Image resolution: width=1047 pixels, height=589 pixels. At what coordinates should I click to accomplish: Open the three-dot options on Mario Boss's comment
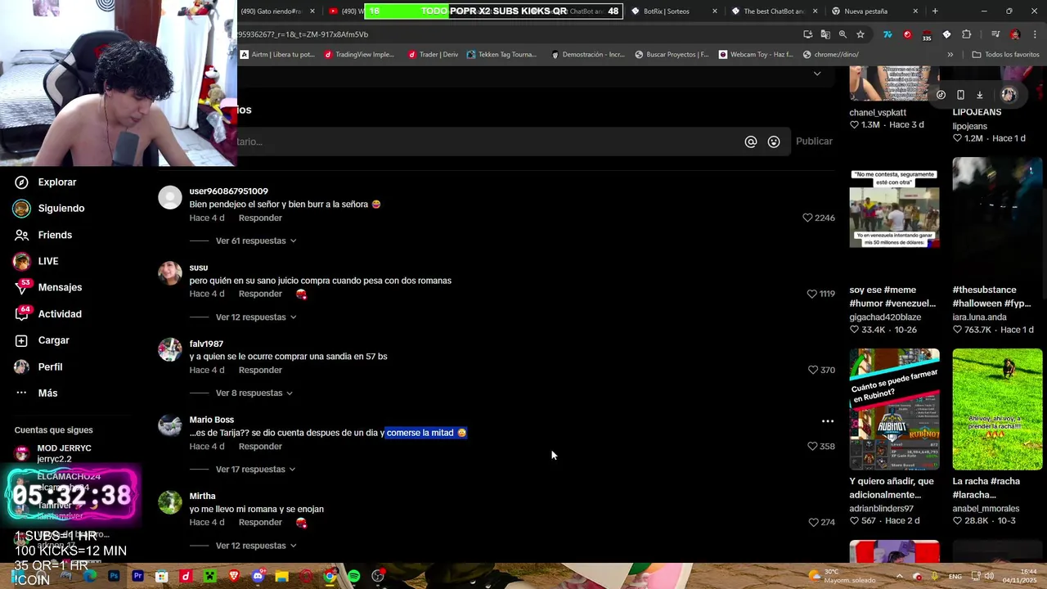coord(828,421)
